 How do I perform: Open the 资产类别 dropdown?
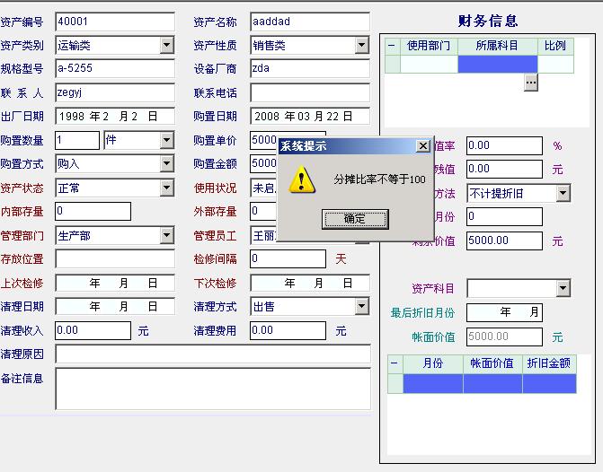[167, 45]
